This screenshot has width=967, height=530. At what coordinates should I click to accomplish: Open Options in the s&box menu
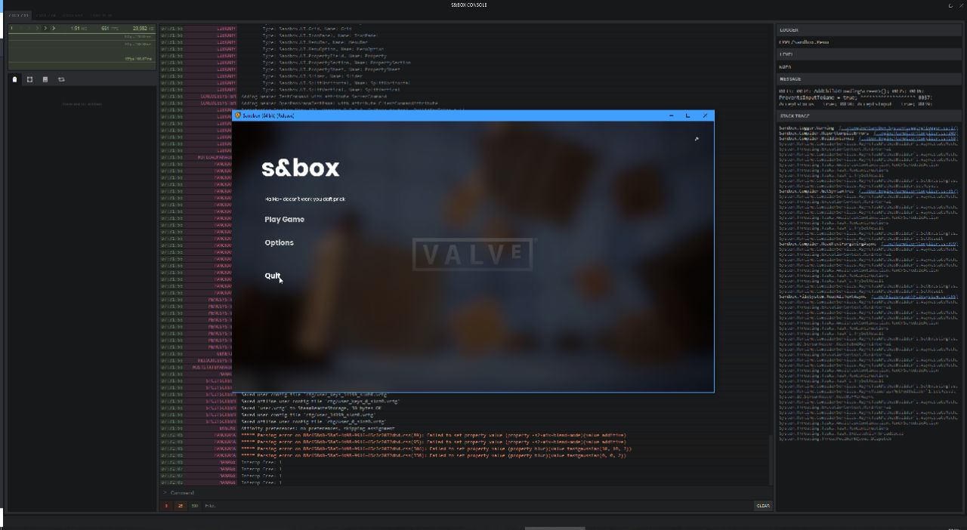[x=279, y=243]
